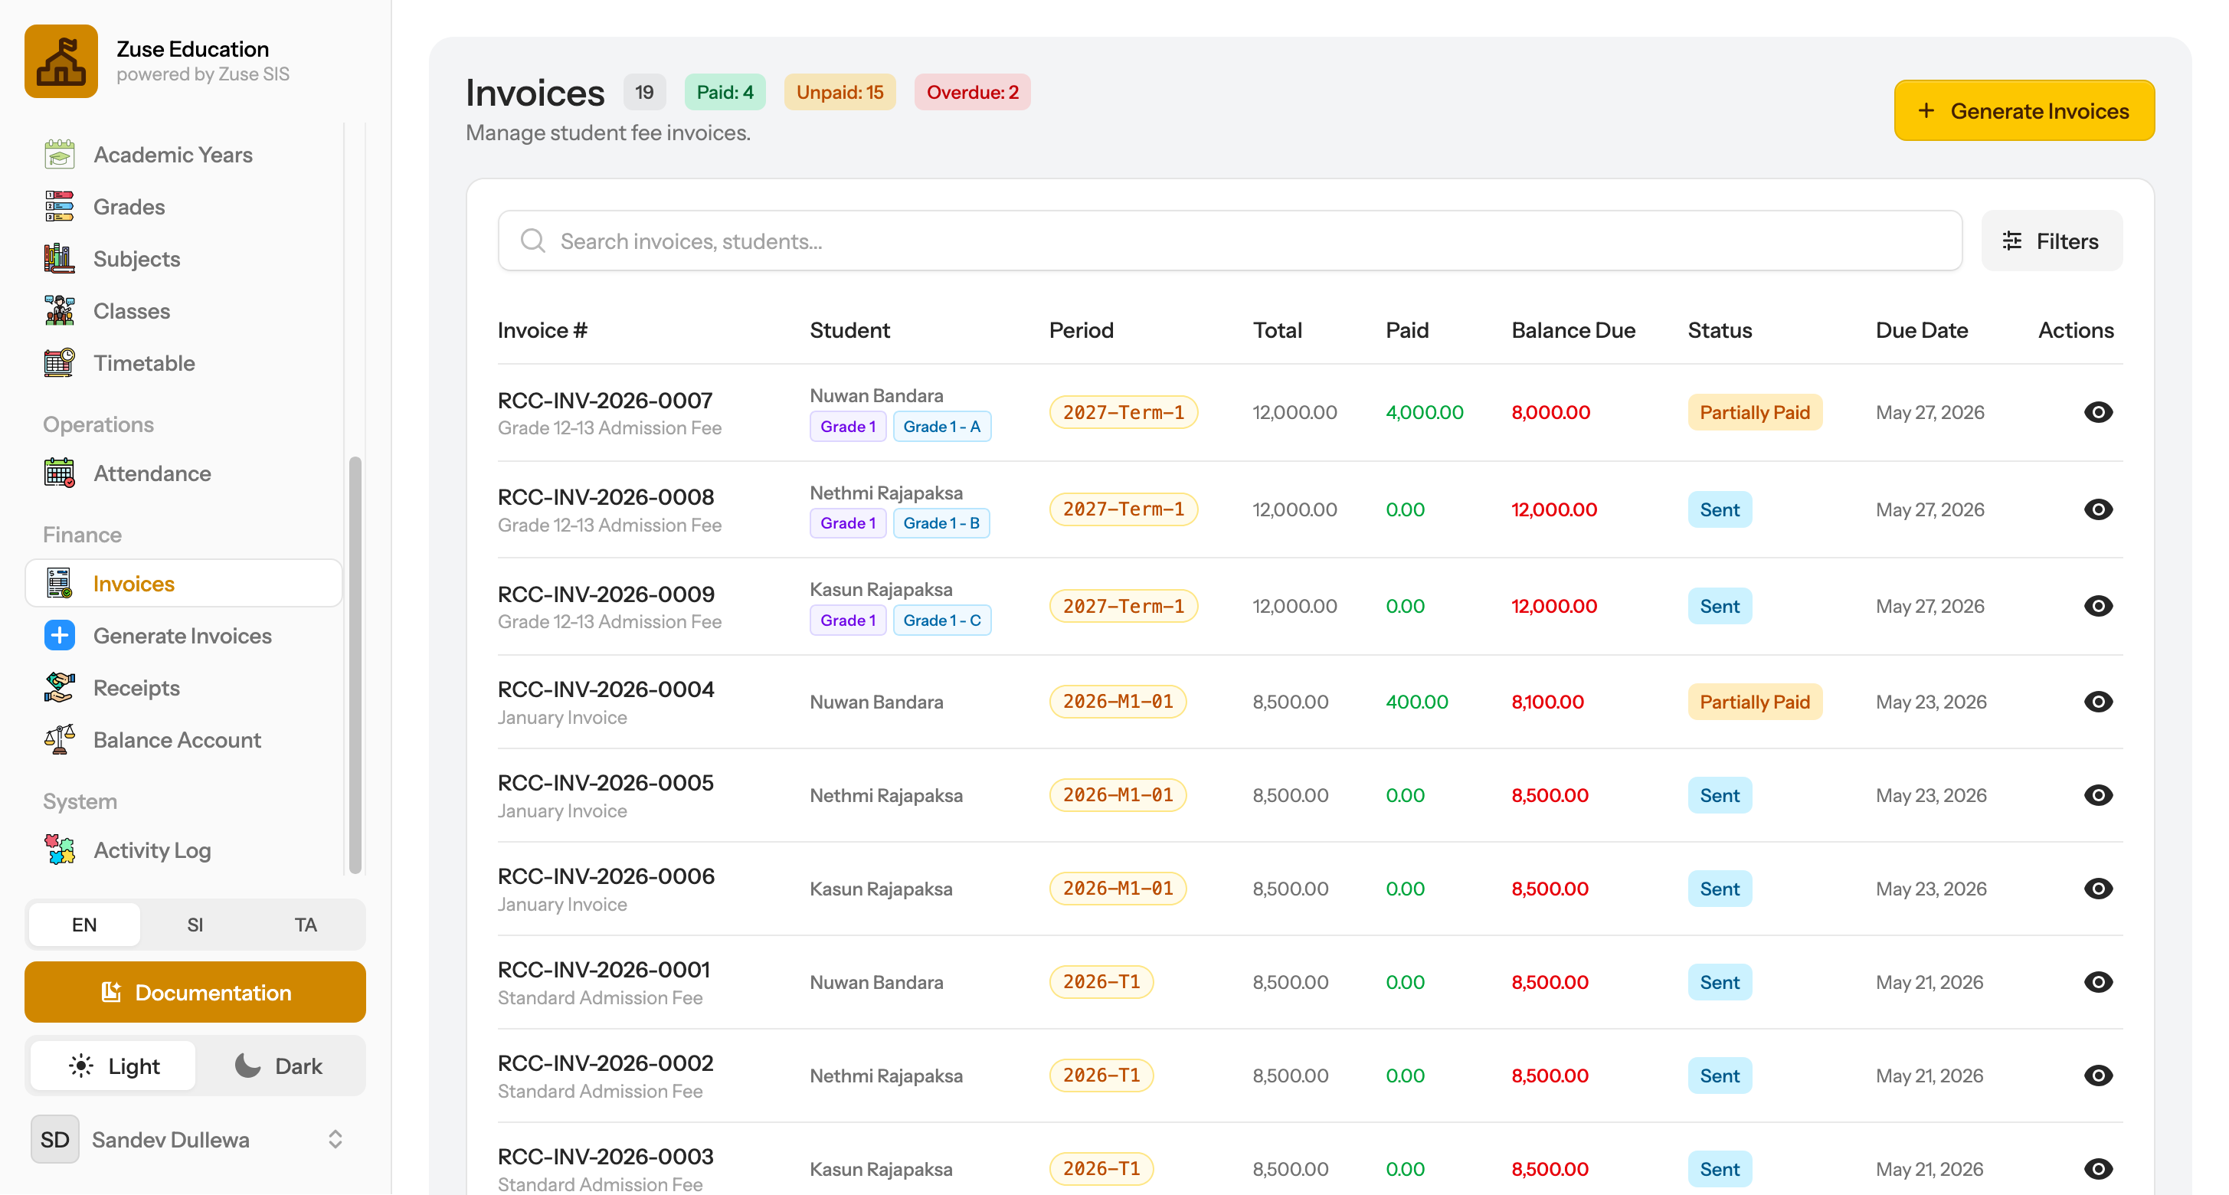Open the Attendance icon in Operations

pos(60,473)
